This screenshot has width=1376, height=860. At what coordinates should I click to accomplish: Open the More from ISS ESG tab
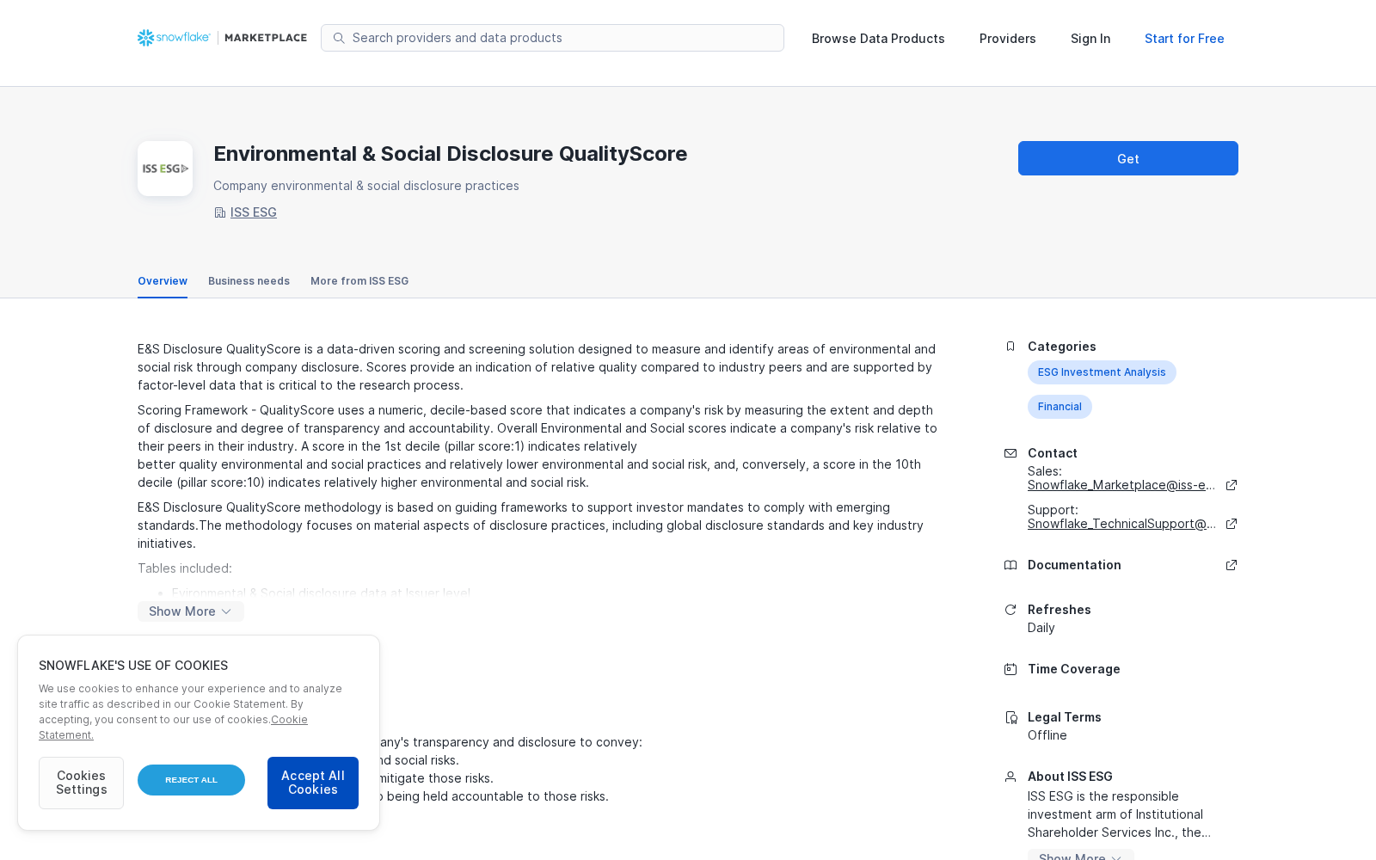[x=359, y=281]
